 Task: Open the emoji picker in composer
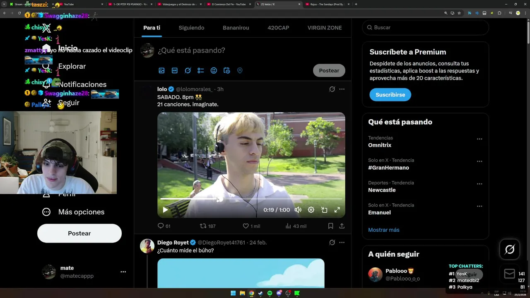pos(214,70)
